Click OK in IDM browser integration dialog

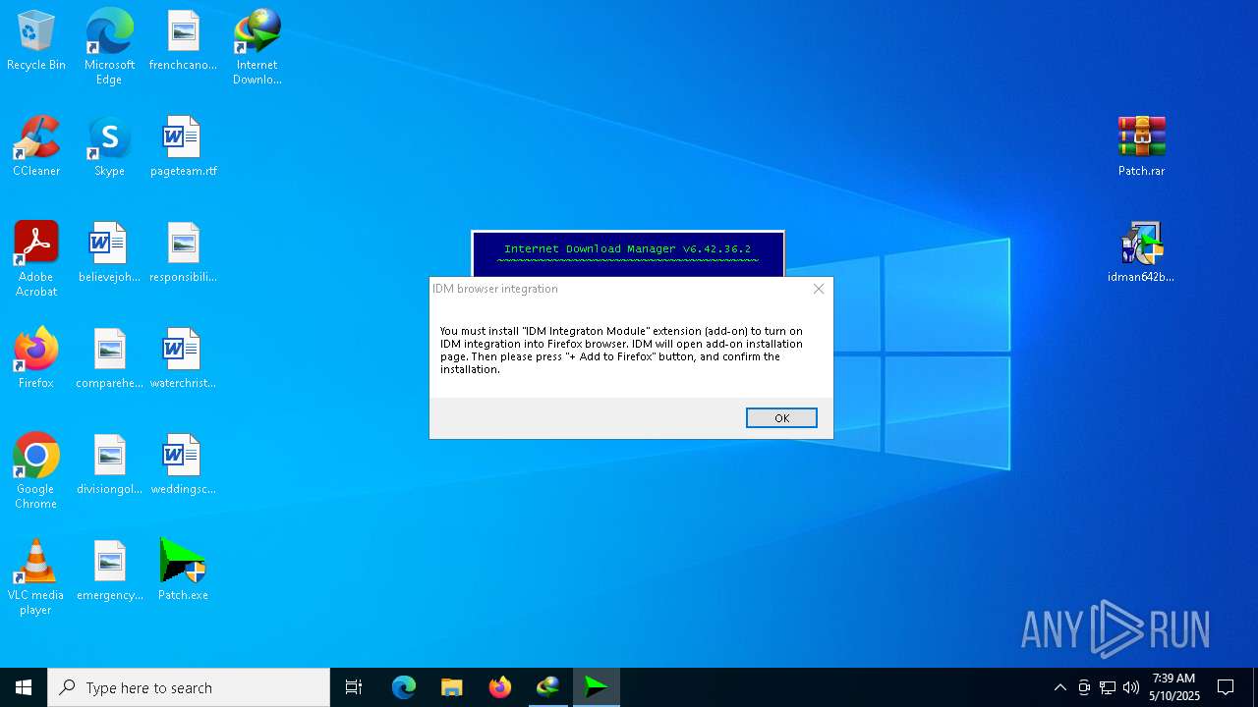pos(781,418)
